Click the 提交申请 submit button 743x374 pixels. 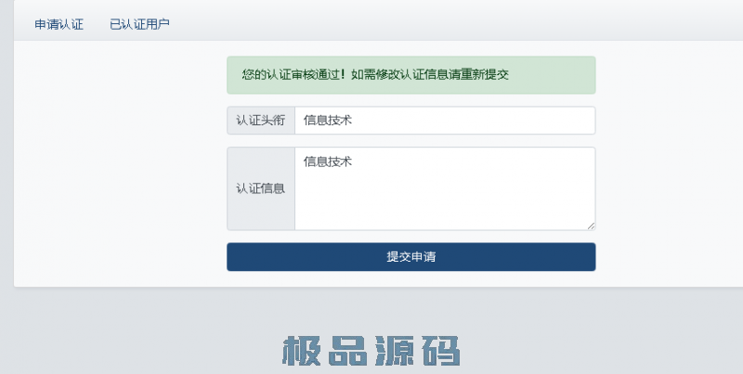(x=411, y=257)
